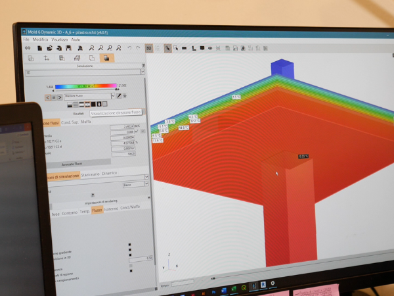
Task: Click the less-than scale button
Action: coord(47,97)
